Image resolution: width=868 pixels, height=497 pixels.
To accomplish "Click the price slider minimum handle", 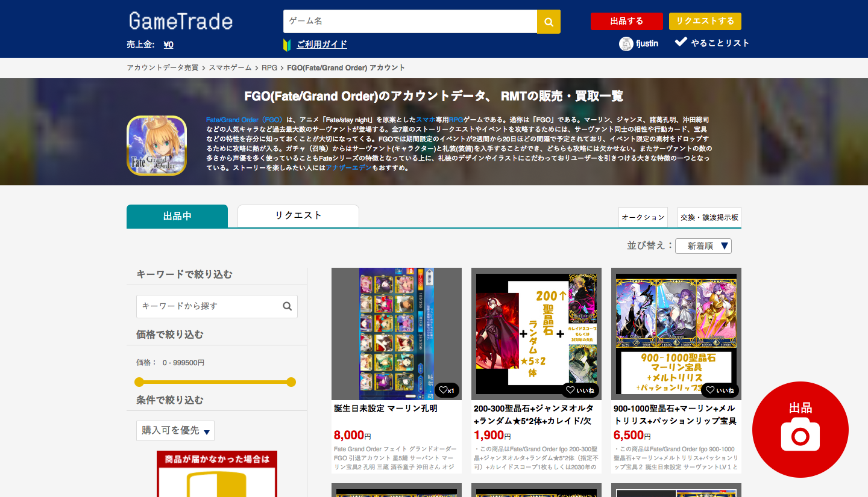I will 139,382.
